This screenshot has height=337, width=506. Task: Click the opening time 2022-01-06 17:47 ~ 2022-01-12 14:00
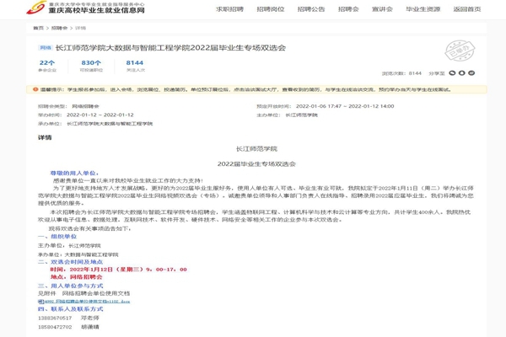coord(345,106)
